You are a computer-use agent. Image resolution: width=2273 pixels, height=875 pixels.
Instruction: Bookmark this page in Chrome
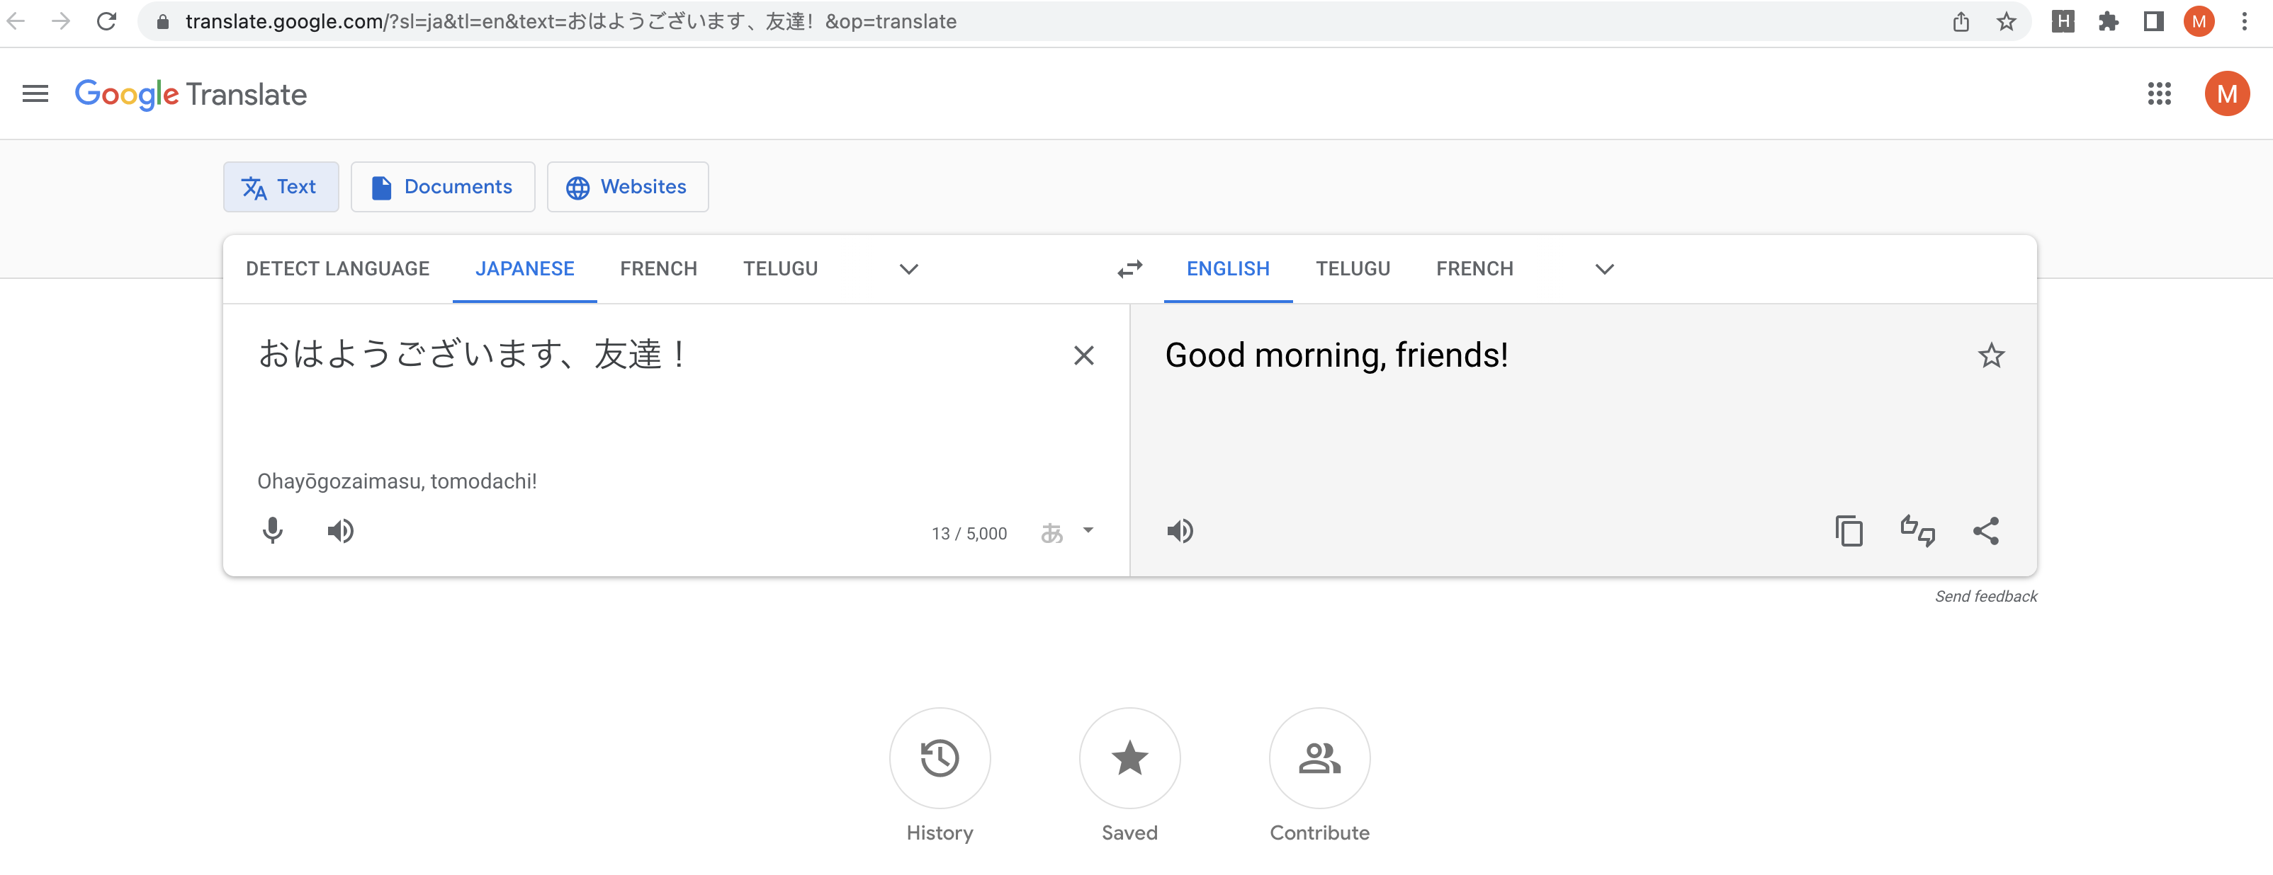tap(2007, 21)
